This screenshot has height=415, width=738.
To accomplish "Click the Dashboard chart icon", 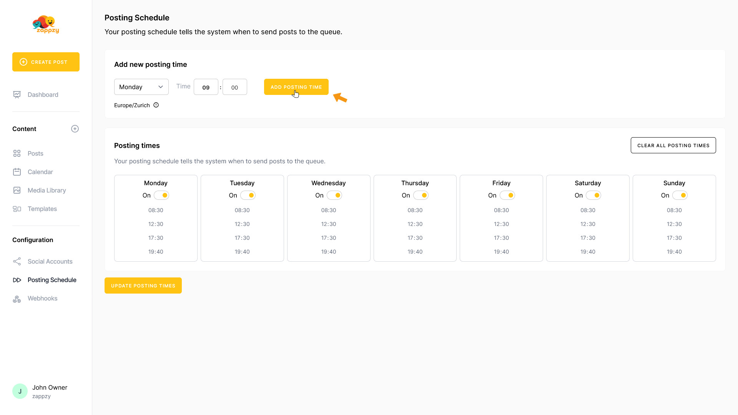I will (x=17, y=95).
